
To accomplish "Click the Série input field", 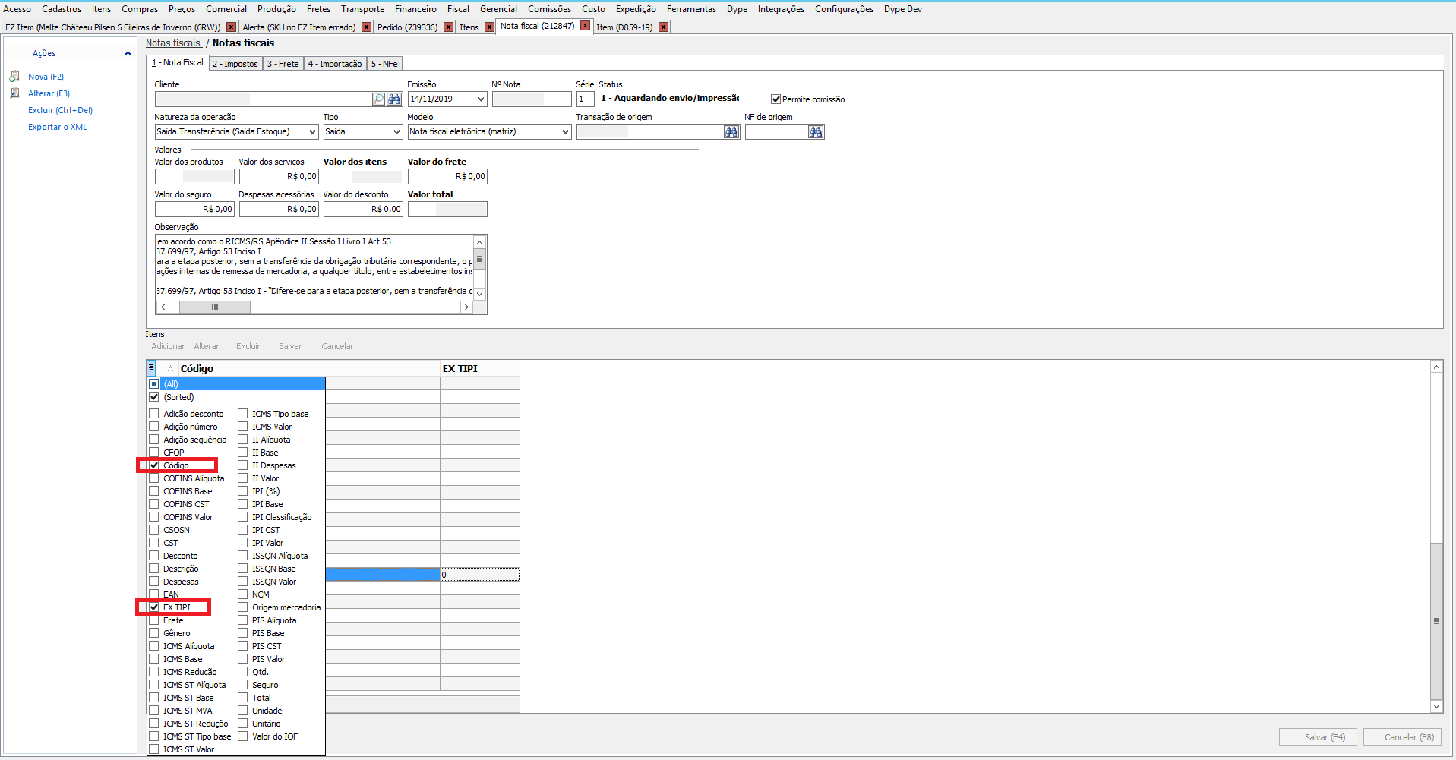I will point(585,99).
